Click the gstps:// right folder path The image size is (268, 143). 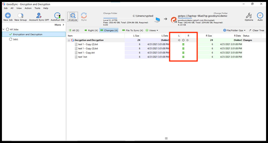click(203, 16)
